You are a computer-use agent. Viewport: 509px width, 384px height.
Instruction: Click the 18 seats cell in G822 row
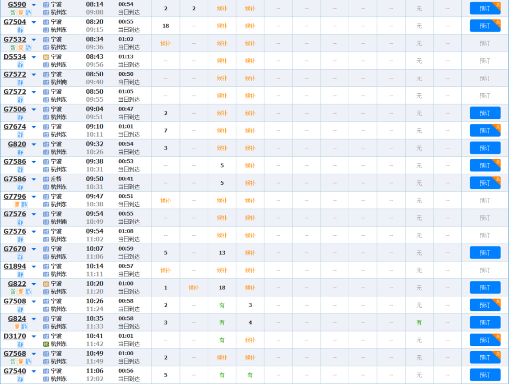(222, 288)
